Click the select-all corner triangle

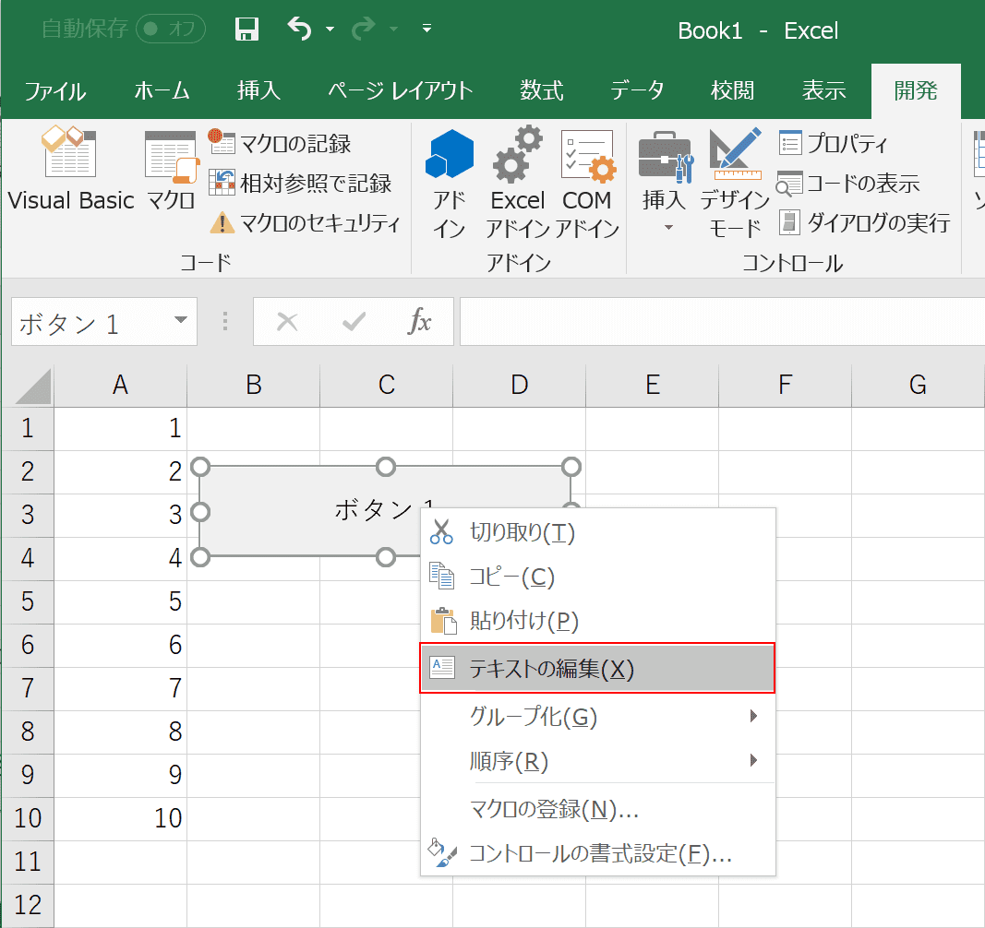32,386
